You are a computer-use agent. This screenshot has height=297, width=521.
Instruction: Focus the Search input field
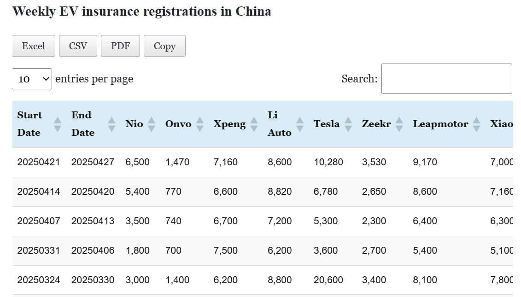[446, 79]
